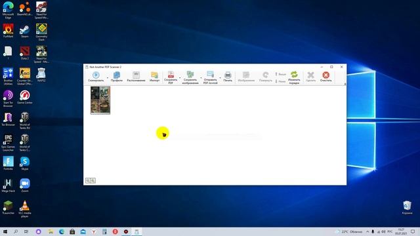Open the notification center icon
Image resolution: width=420 pixels, height=236 pixels.
413,231
